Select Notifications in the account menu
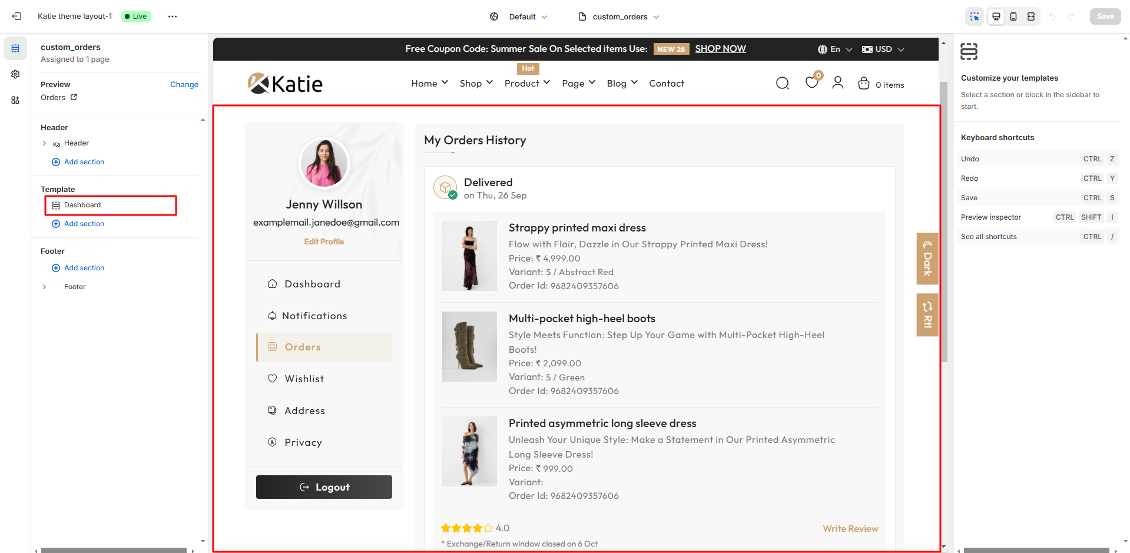This screenshot has height=553, width=1130. click(314, 316)
